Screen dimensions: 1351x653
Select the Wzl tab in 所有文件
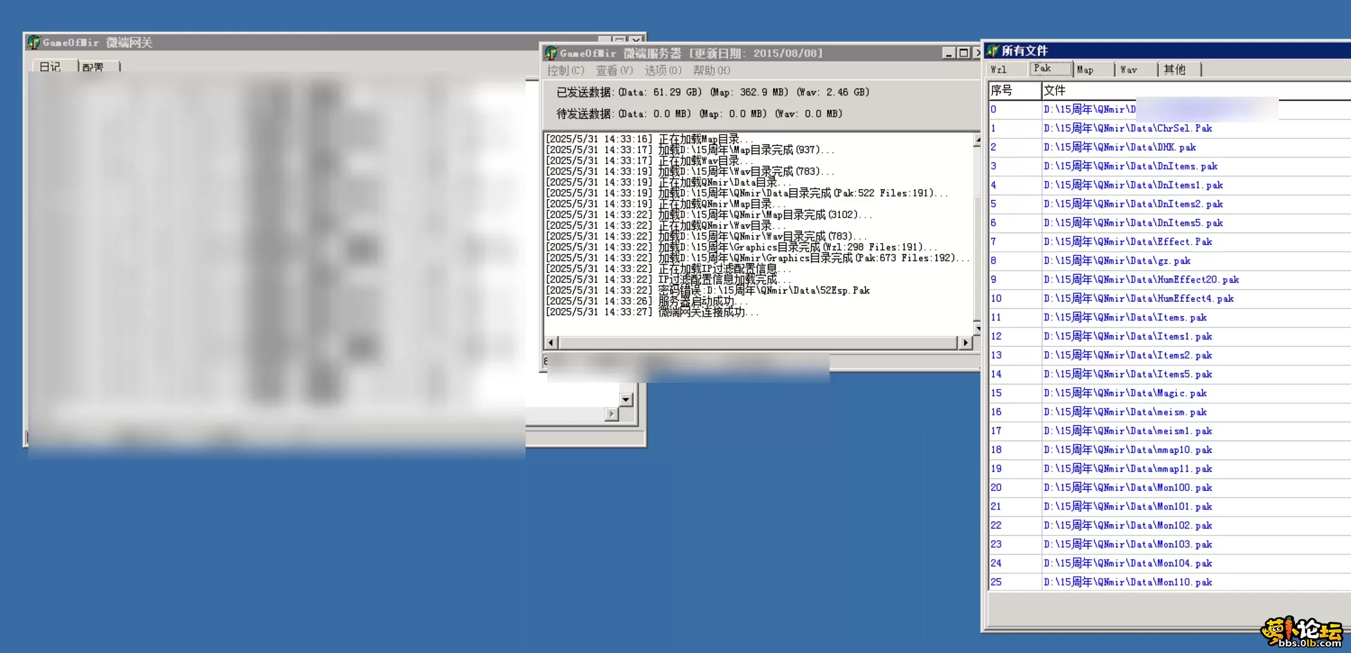(x=1006, y=70)
